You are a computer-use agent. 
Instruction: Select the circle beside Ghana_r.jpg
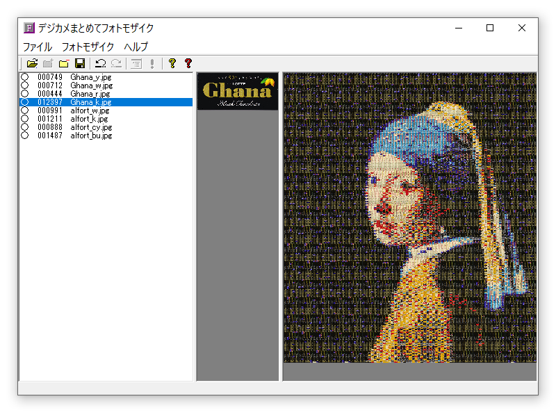(25, 94)
